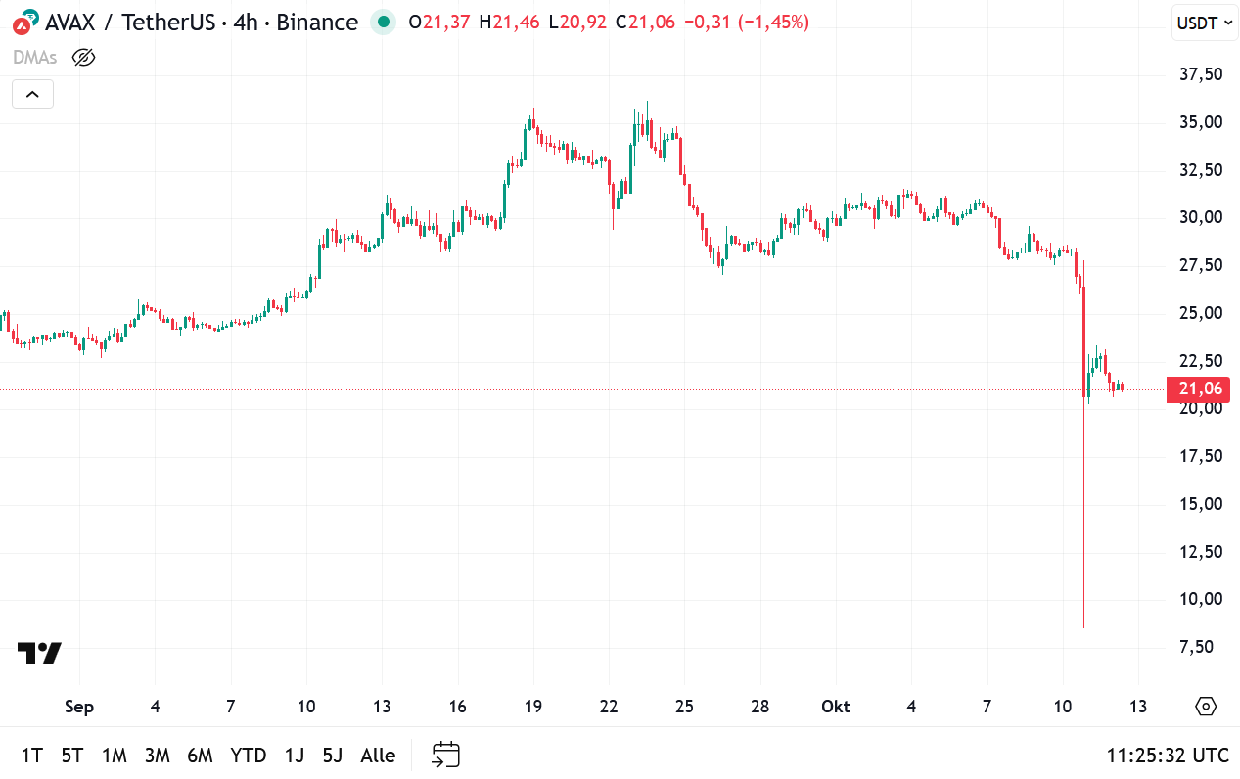Click the green market status indicator
Screen dimensions: 1240x779
(x=385, y=22)
